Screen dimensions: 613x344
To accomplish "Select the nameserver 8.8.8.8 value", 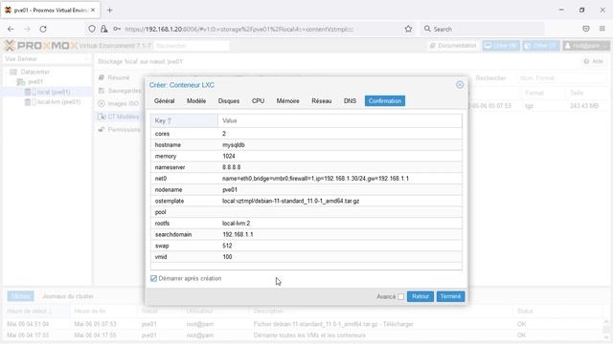I will click(232, 167).
